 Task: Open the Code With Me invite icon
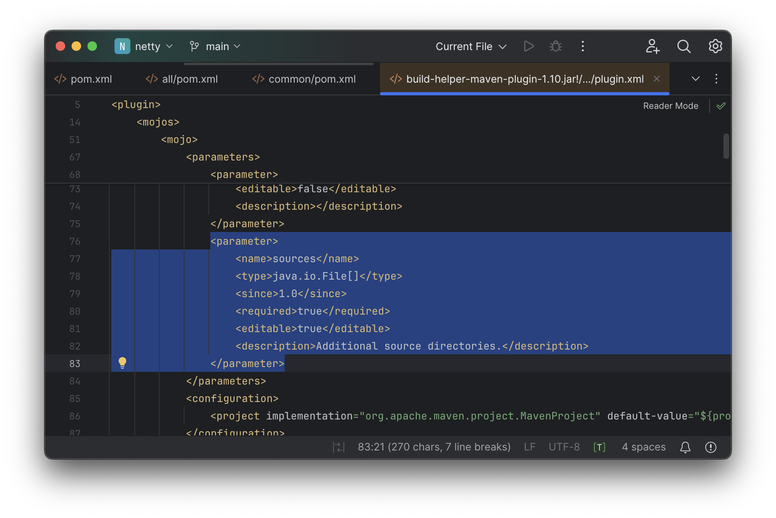tap(652, 46)
